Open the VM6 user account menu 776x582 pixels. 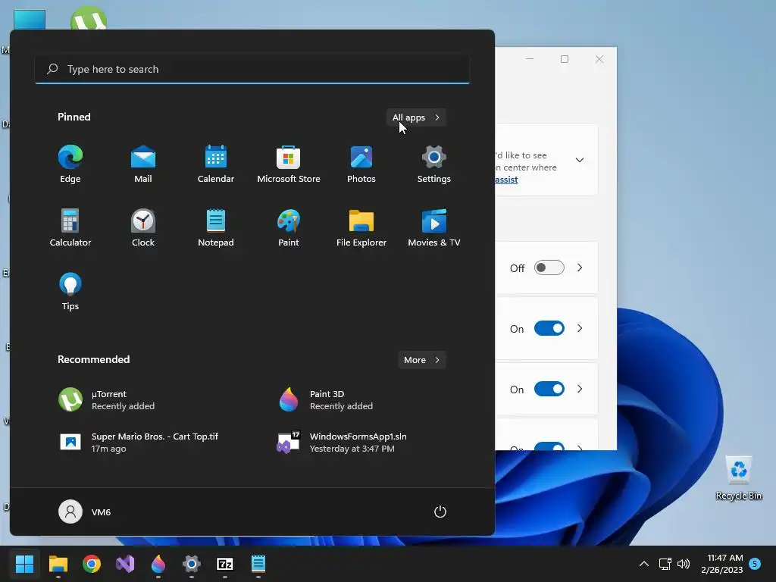85,512
